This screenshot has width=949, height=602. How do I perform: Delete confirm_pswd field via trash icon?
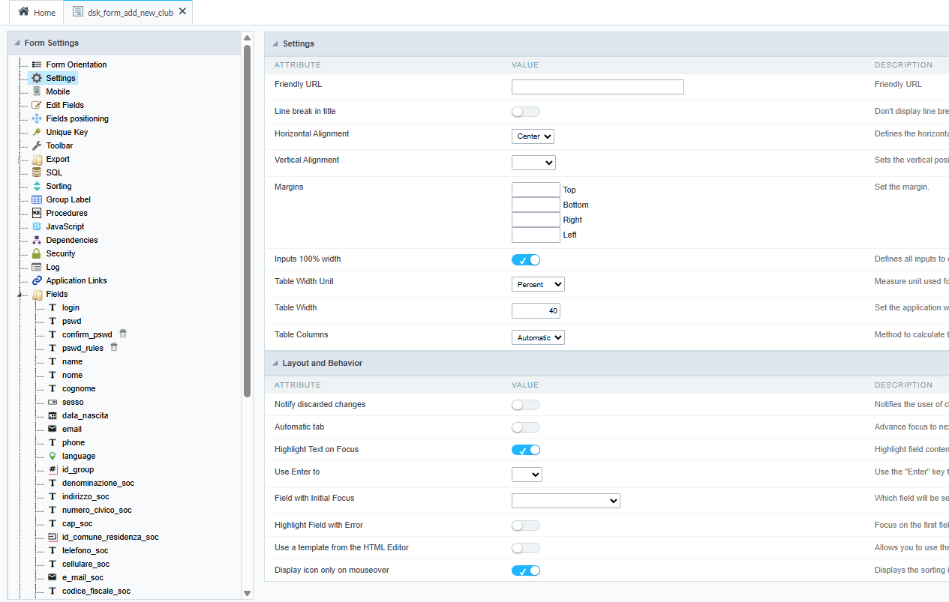123,334
